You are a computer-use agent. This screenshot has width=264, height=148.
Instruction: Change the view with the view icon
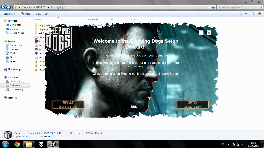(242, 14)
